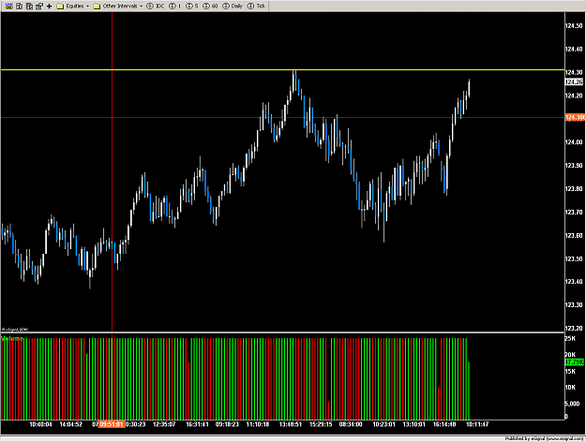Viewport: 586px width, 442px height.
Task: Click the Equities folder icon
Action: [x=60, y=6]
